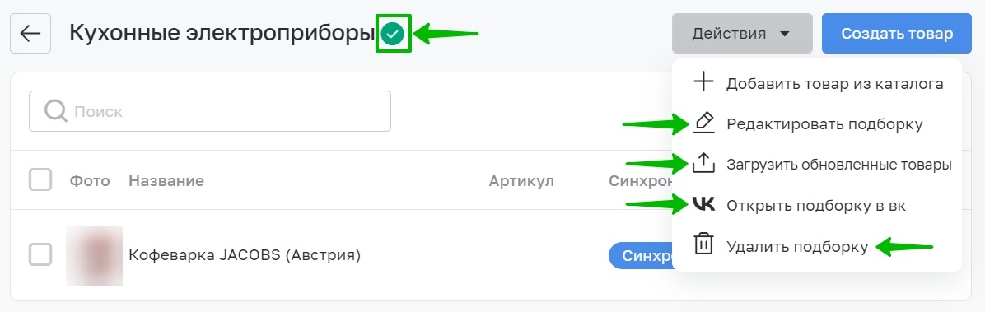This screenshot has width=985, height=312.
Task: Click the VK logo icon
Action: click(703, 204)
